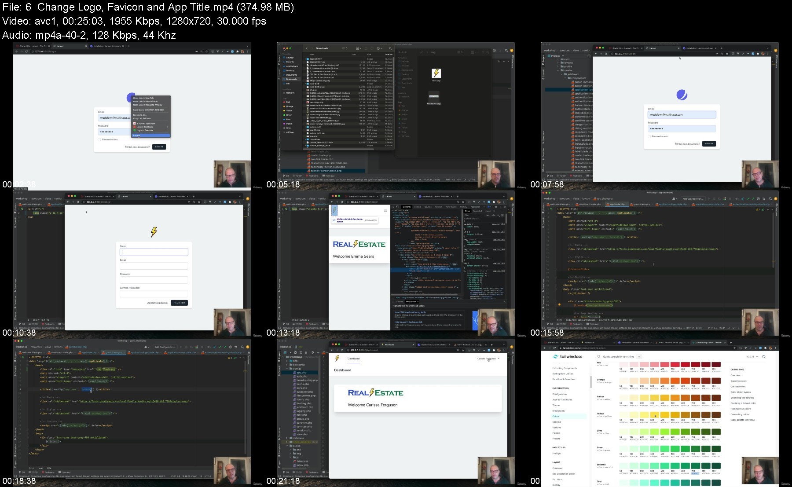792x487 pixels.
Task: Click Orange 500 swatch on tailwindcss page
Action: [x=676, y=381]
